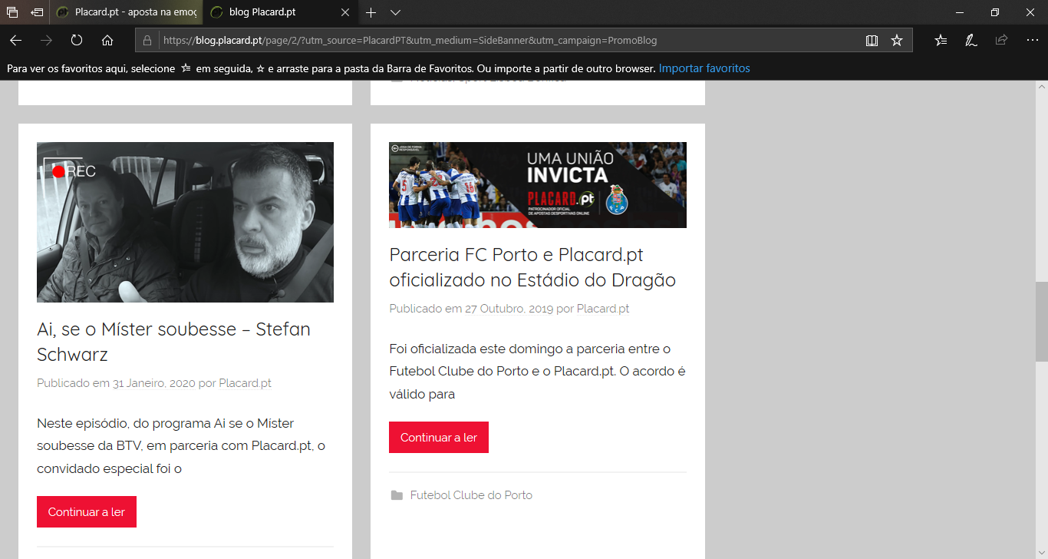Click the page vertical scrollbar thumb
The height and width of the screenshot is (559, 1048).
click(1041, 322)
